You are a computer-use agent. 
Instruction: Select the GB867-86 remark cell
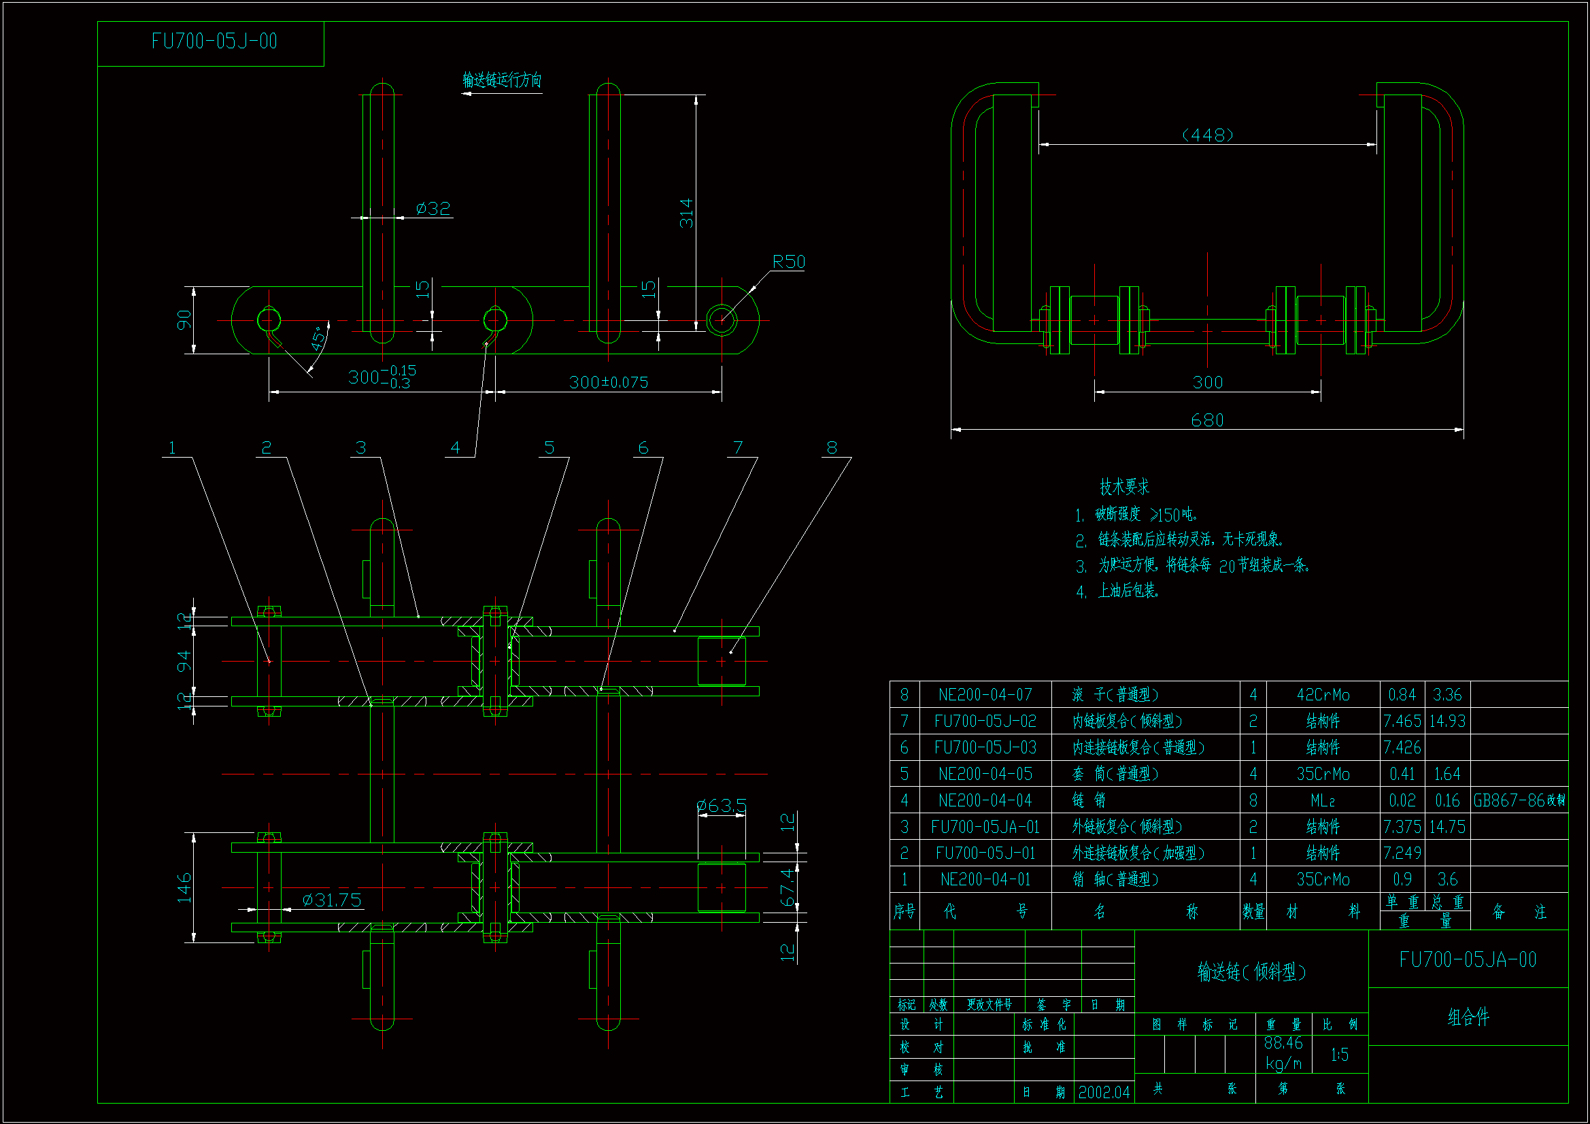pyautogui.click(x=1518, y=800)
